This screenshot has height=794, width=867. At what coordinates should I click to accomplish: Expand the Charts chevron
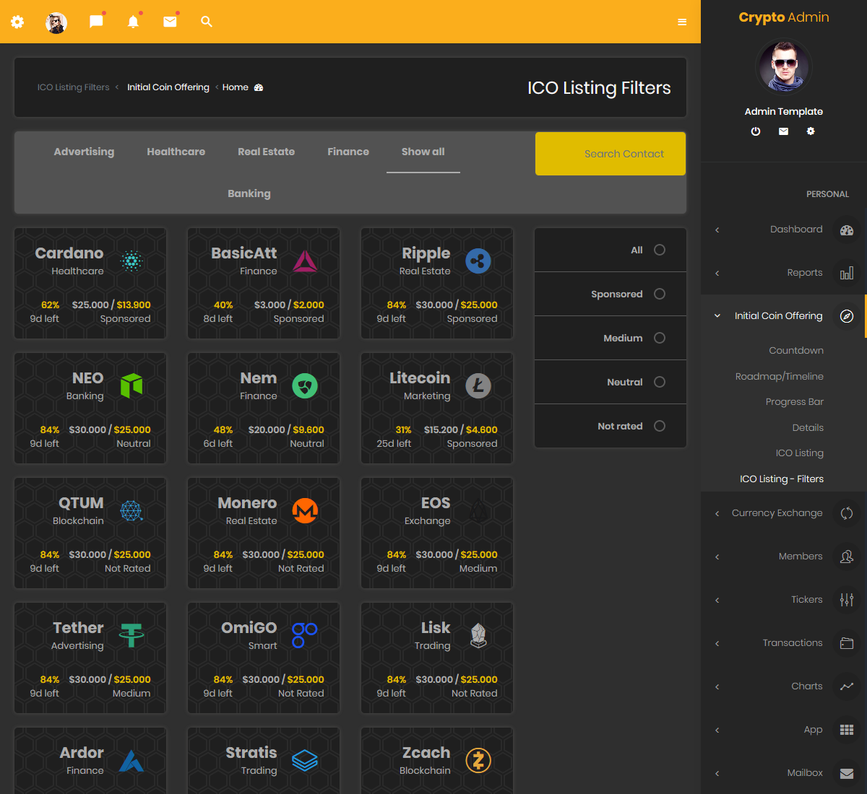tap(717, 687)
